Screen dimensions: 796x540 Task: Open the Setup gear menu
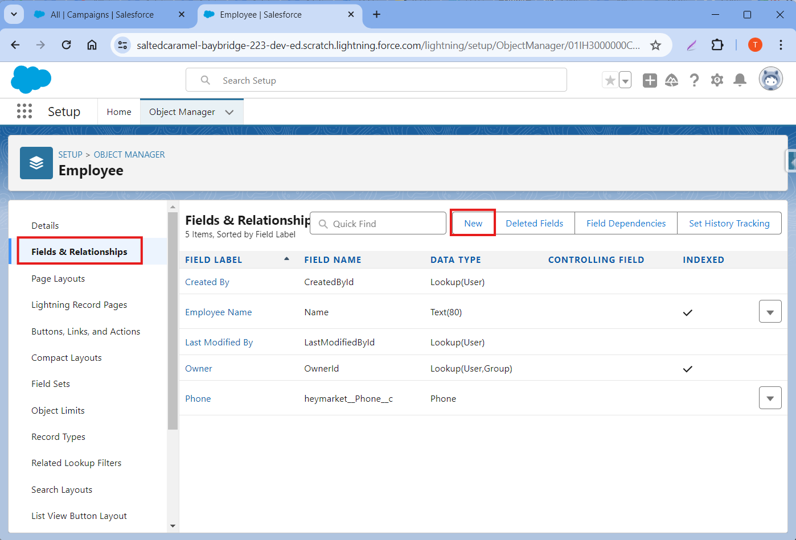click(x=717, y=80)
